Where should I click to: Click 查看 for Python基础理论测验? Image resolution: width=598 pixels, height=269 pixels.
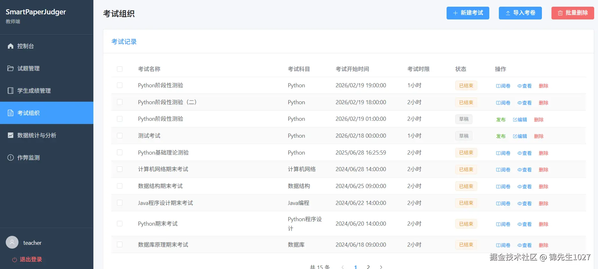click(524, 153)
